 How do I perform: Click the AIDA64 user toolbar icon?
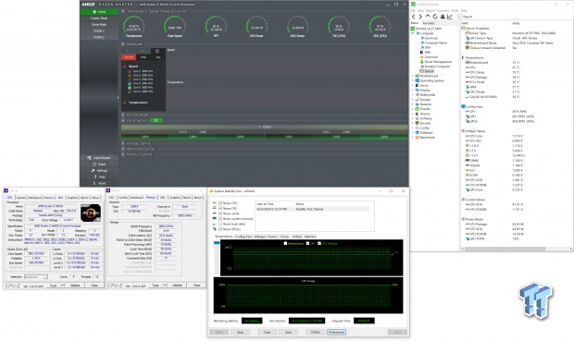pyautogui.click(x=443, y=17)
